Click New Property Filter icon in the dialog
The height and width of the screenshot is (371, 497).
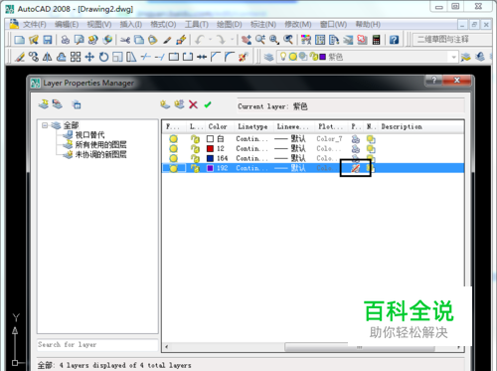pyautogui.click(x=44, y=104)
